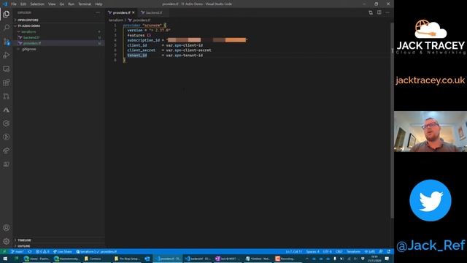Expand the OPEN EDITORS section
The image size is (467, 263).
28,20
